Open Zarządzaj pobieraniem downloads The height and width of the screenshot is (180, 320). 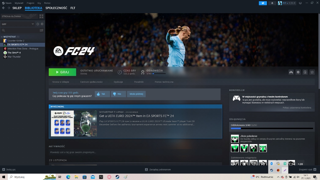[158, 169]
